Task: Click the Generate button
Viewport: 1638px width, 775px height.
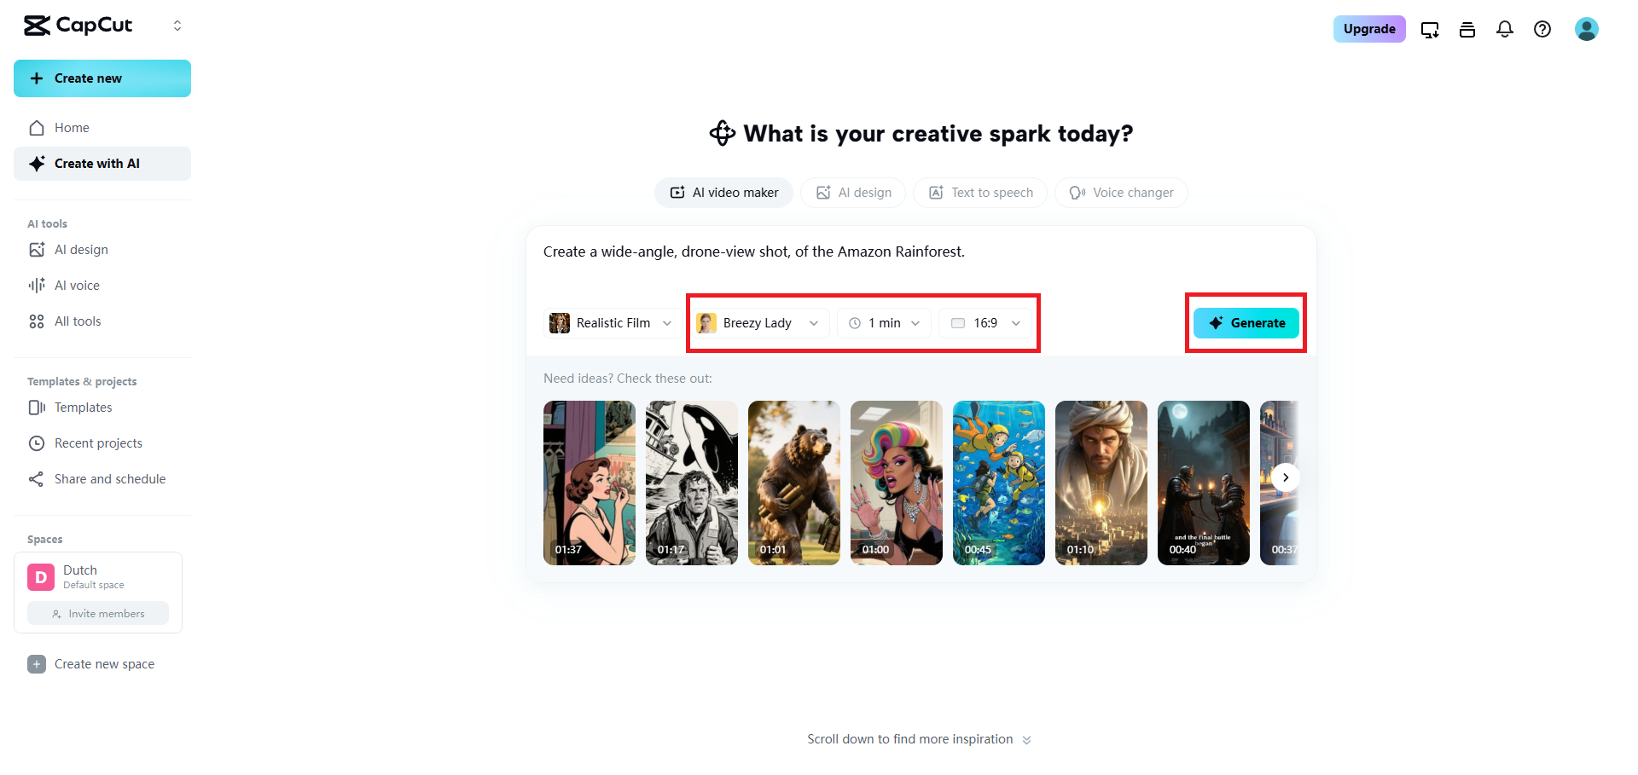Action: [x=1246, y=323]
